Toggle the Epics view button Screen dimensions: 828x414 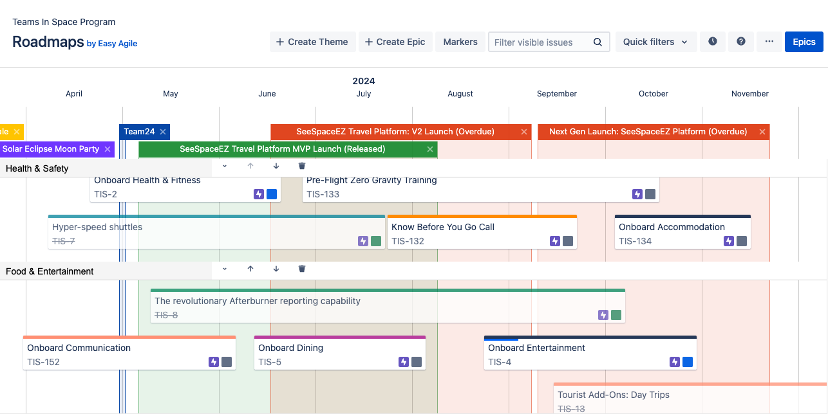(804, 42)
